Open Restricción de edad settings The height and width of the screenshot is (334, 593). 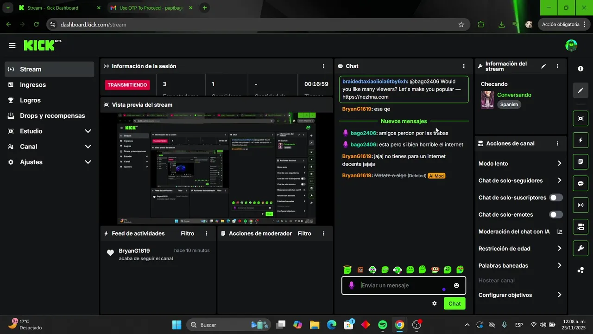pyautogui.click(x=520, y=249)
